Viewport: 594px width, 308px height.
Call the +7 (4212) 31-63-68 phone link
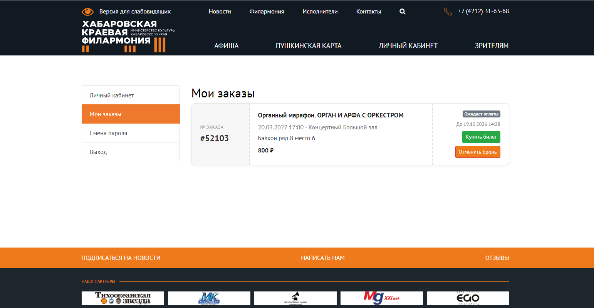[483, 11]
